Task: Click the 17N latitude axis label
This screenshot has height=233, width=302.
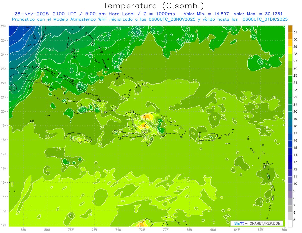Action: point(4,154)
